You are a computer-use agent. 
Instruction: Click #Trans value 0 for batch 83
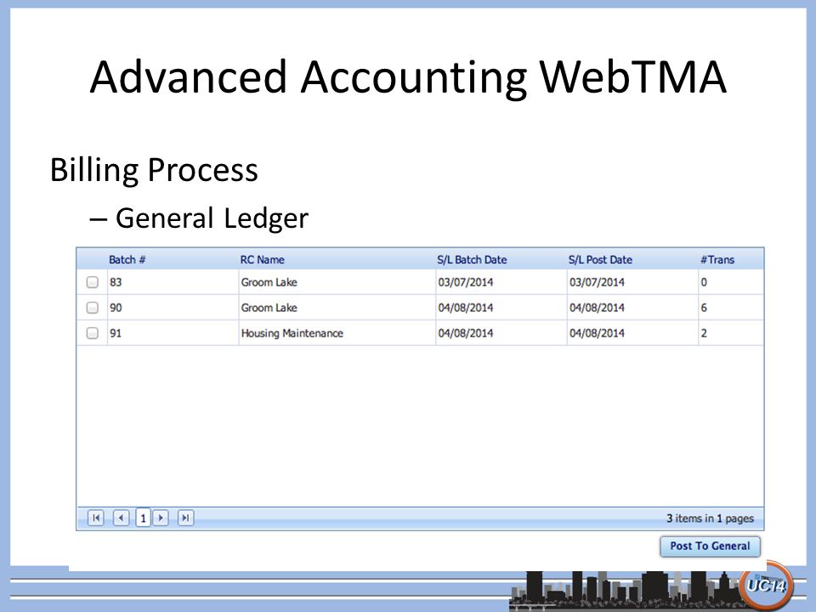click(704, 282)
